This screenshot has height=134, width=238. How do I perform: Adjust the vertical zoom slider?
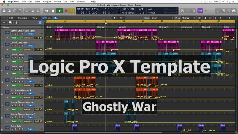click(219, 18)
